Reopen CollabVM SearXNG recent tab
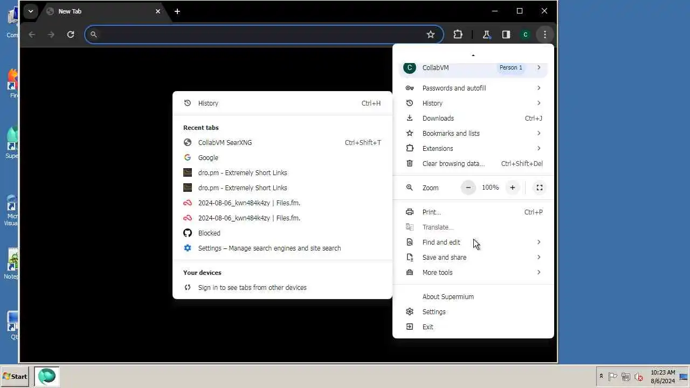Image resolution: width=690 pixels, height=388 pixels. pos(282,142)
